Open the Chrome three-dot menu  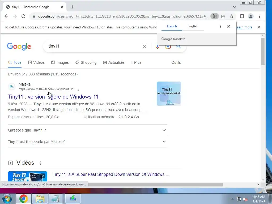click(259, 16)
